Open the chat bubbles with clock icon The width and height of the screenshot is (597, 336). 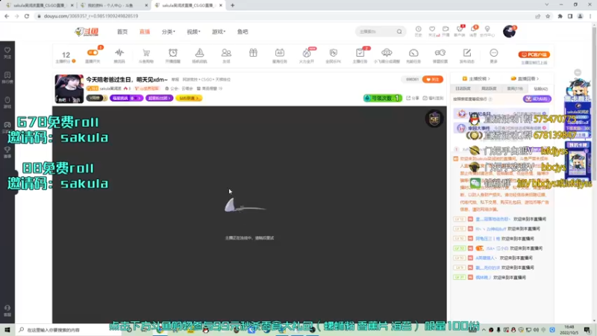click(x=440, y=53)
